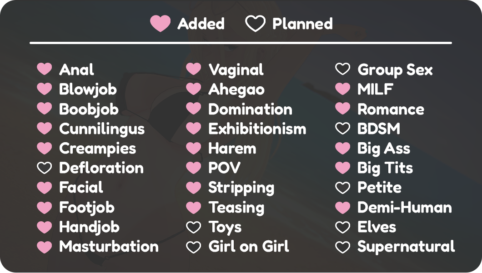
Task: Click the Romance tag text
Action: (x=391, y=109)
